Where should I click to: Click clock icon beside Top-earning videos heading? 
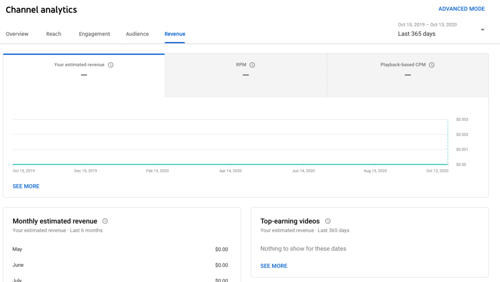[328, 221]
